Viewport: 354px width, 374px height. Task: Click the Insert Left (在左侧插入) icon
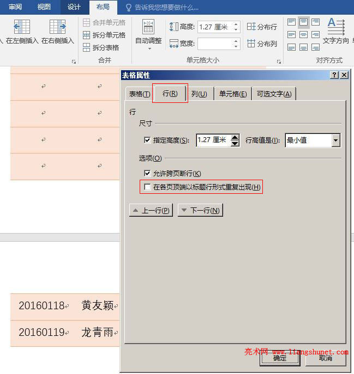(x=22, y=27)
